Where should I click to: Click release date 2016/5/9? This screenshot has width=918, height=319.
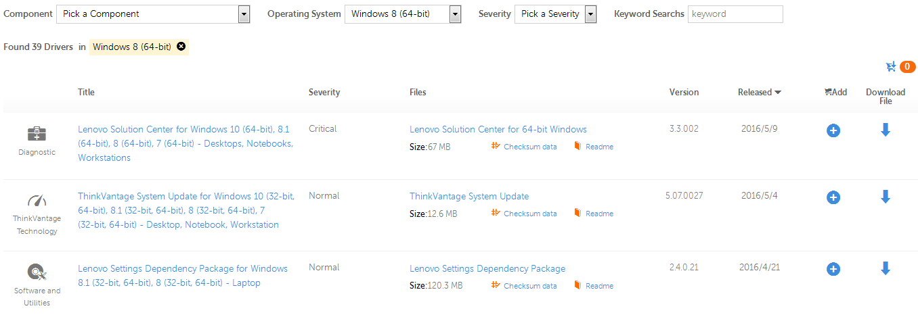tap(760, 129)
